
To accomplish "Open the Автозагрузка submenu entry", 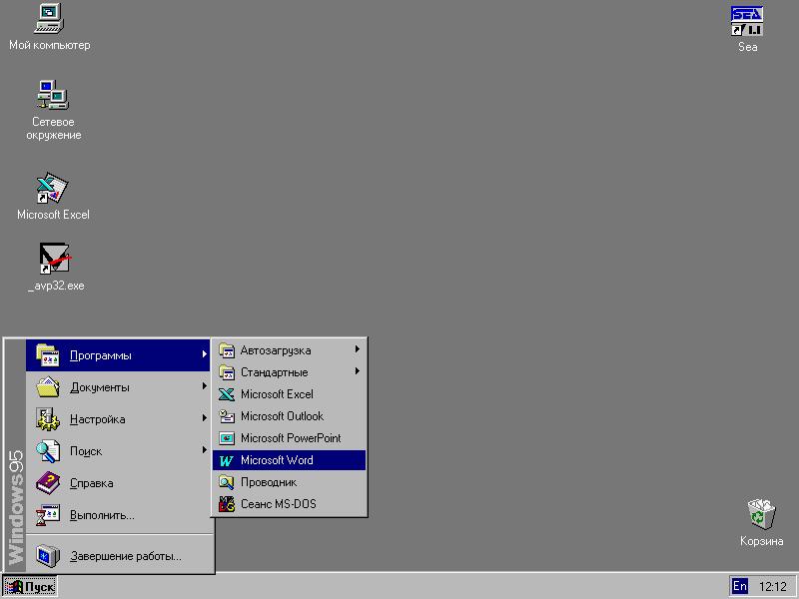I will click(x=289, y=350).
